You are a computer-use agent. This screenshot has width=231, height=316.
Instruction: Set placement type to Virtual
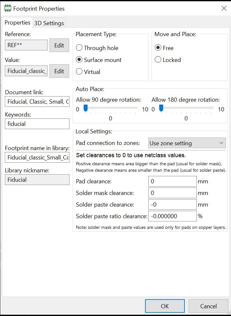tap(79, 72)
